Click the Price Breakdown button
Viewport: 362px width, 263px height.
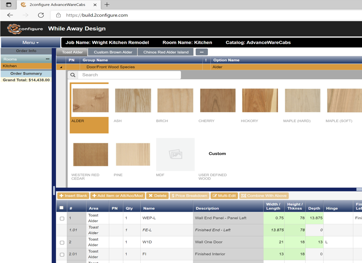coord(189,195)
